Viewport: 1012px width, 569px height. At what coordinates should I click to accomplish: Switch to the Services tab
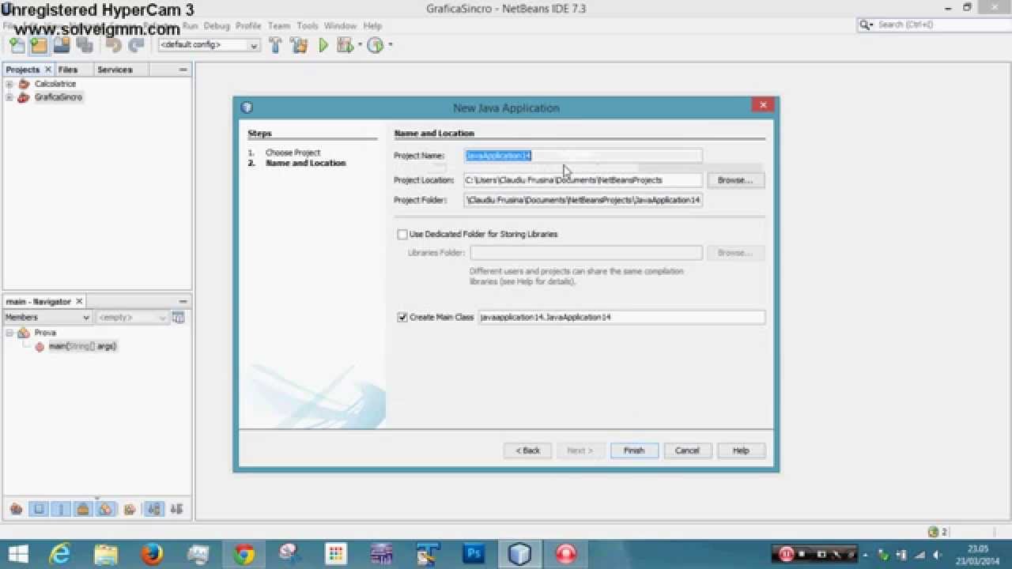(x=115, y=70)
